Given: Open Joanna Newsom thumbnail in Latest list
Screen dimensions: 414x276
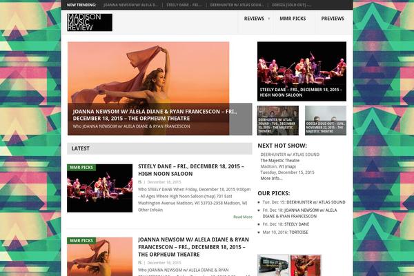Looking at the screenshot, I should [100, 257].
